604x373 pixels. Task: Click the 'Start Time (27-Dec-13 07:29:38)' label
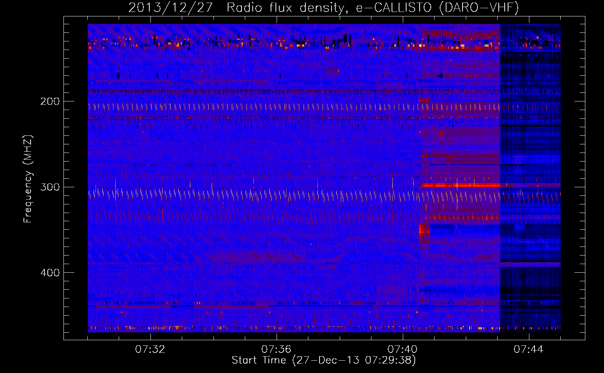click(x=324, y=360)
